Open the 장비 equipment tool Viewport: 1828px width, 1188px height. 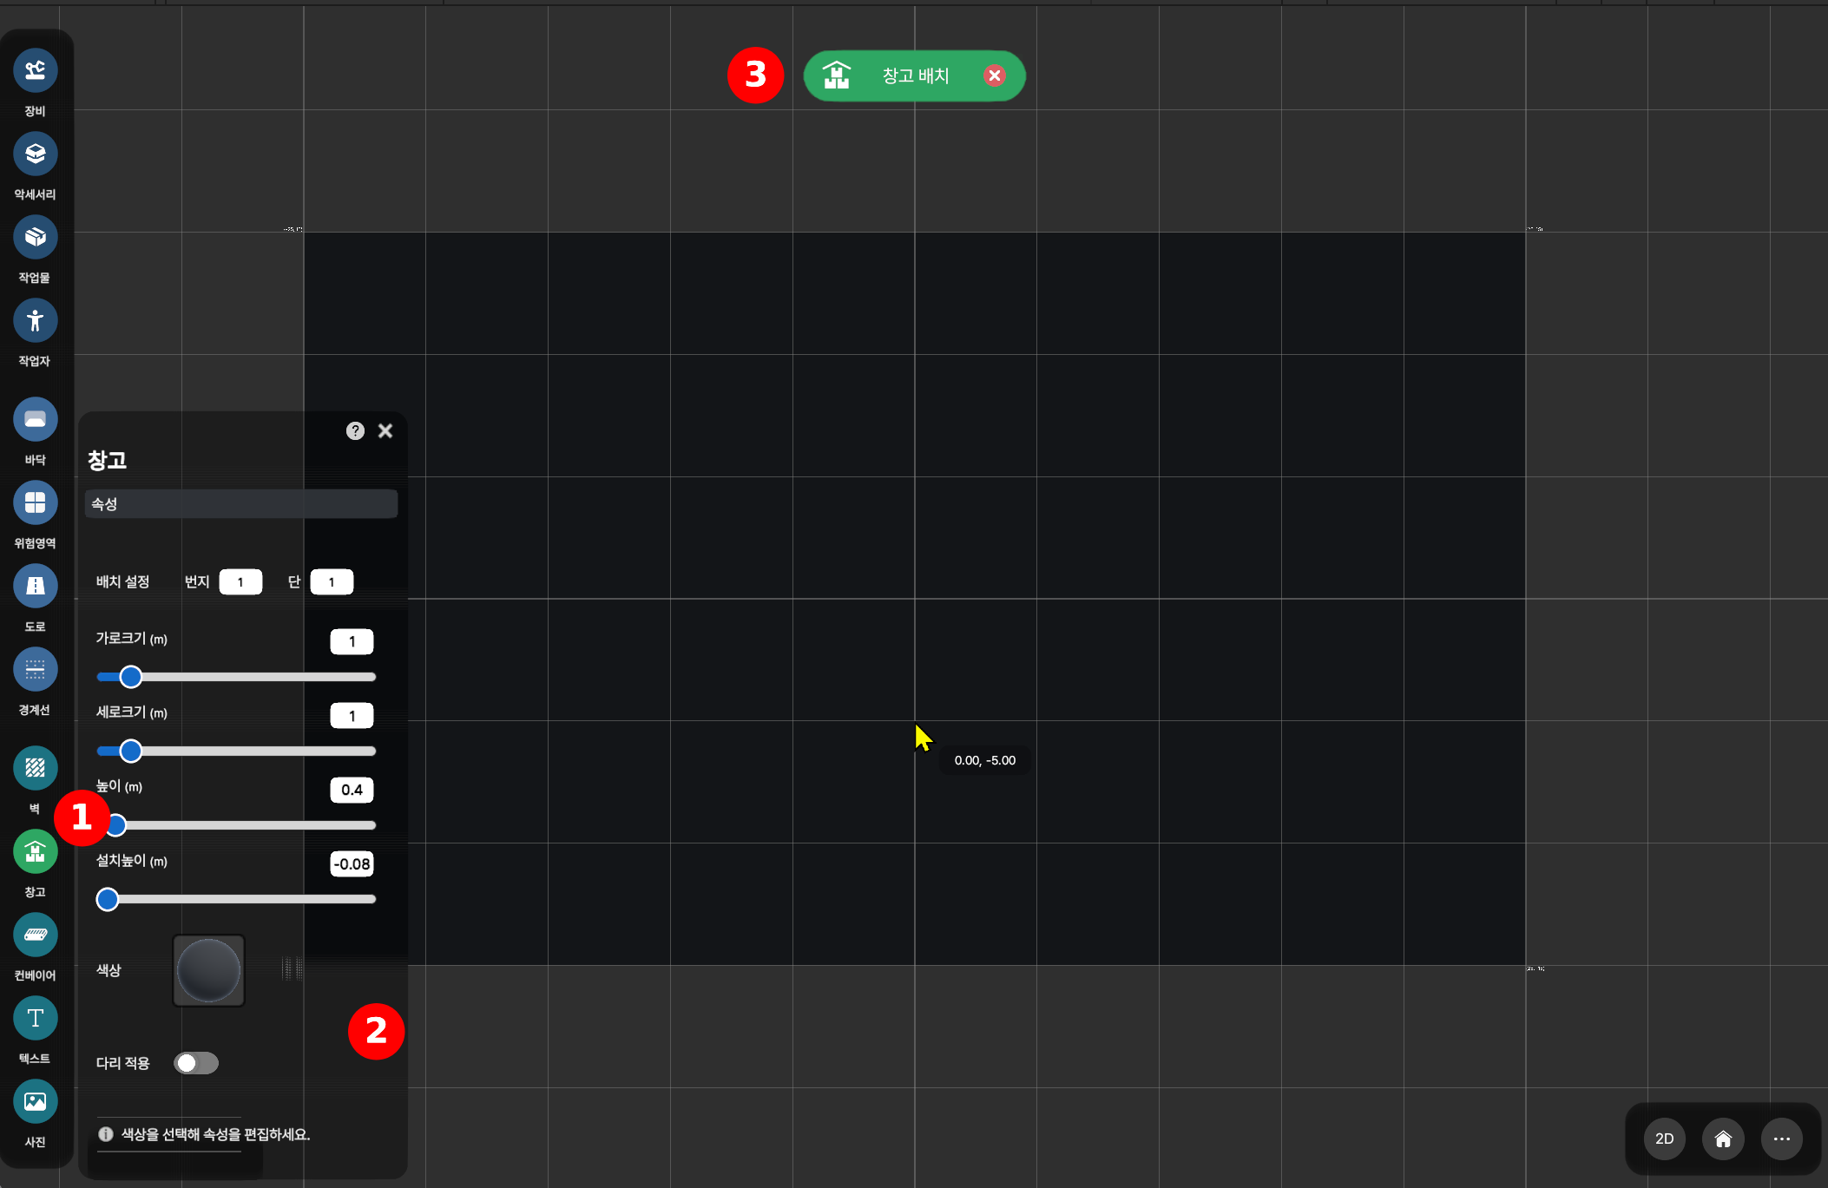[x=35, y=70]
